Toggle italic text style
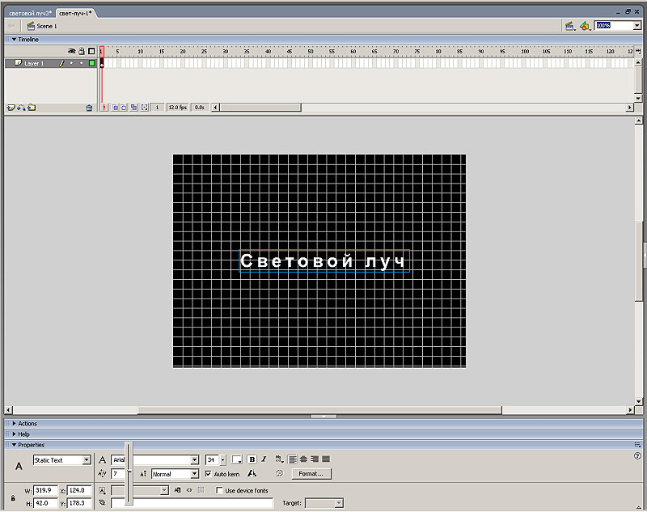 [264, 459]
